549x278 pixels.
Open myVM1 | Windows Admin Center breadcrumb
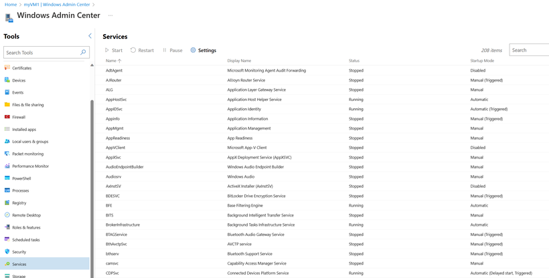(57, 5)
